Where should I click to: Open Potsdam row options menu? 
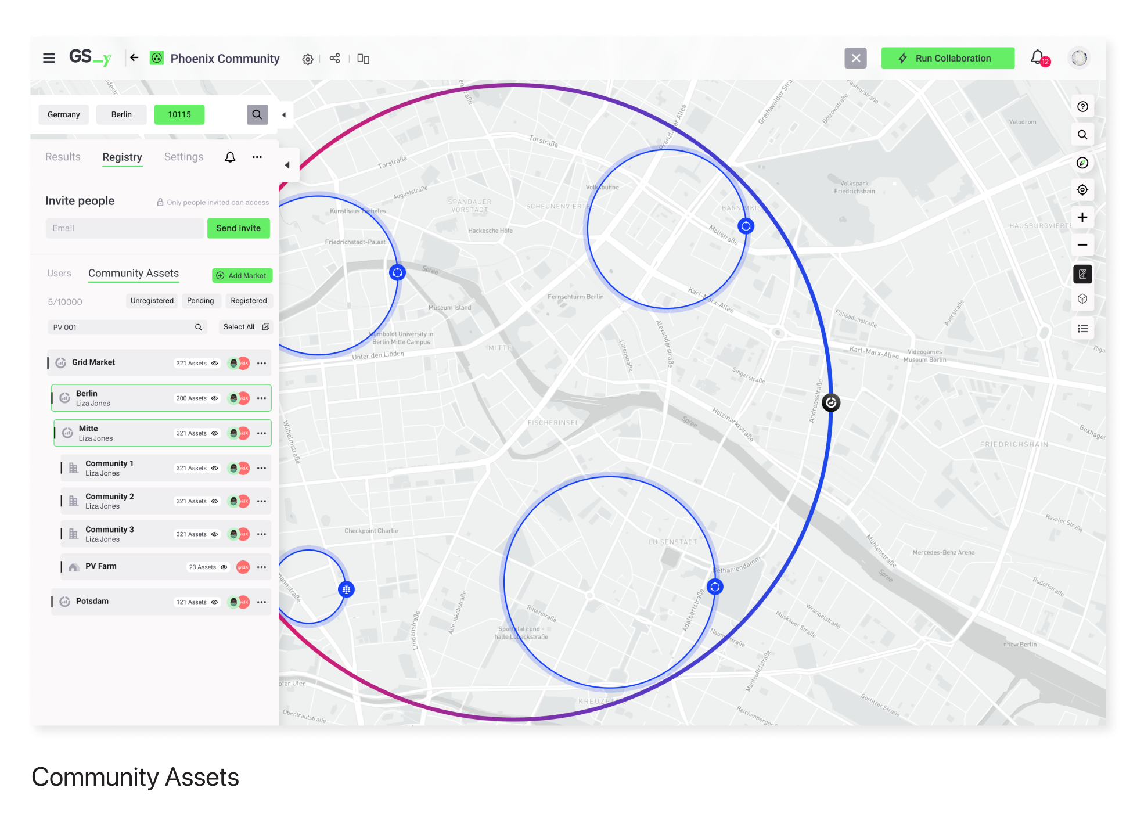262,602
